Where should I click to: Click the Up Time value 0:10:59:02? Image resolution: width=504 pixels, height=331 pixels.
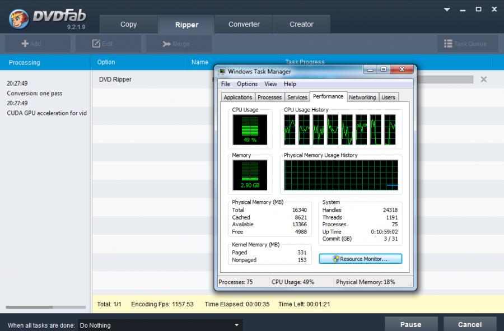click(384, 232)
